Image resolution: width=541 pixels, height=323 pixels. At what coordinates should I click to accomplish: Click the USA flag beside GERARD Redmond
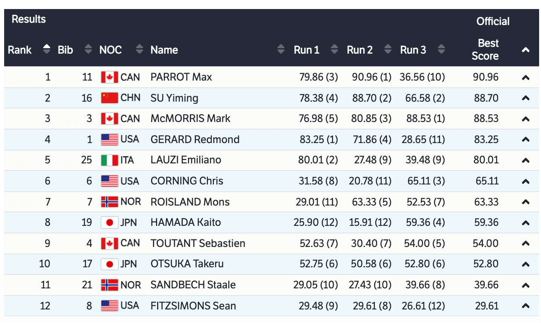(109, 139)
